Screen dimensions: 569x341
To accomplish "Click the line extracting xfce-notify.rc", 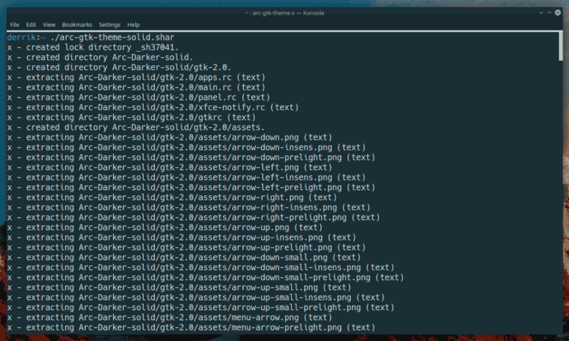I will [x=152, y=107].
